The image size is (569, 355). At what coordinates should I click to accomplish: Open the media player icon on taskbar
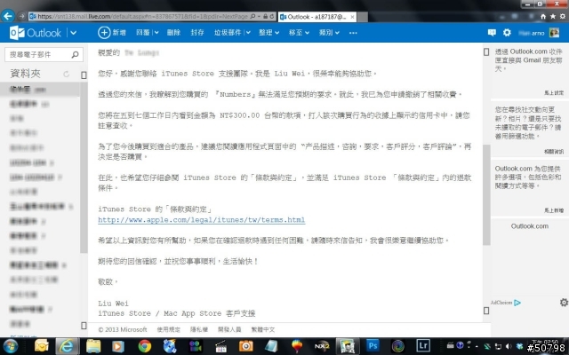(118, 346)
